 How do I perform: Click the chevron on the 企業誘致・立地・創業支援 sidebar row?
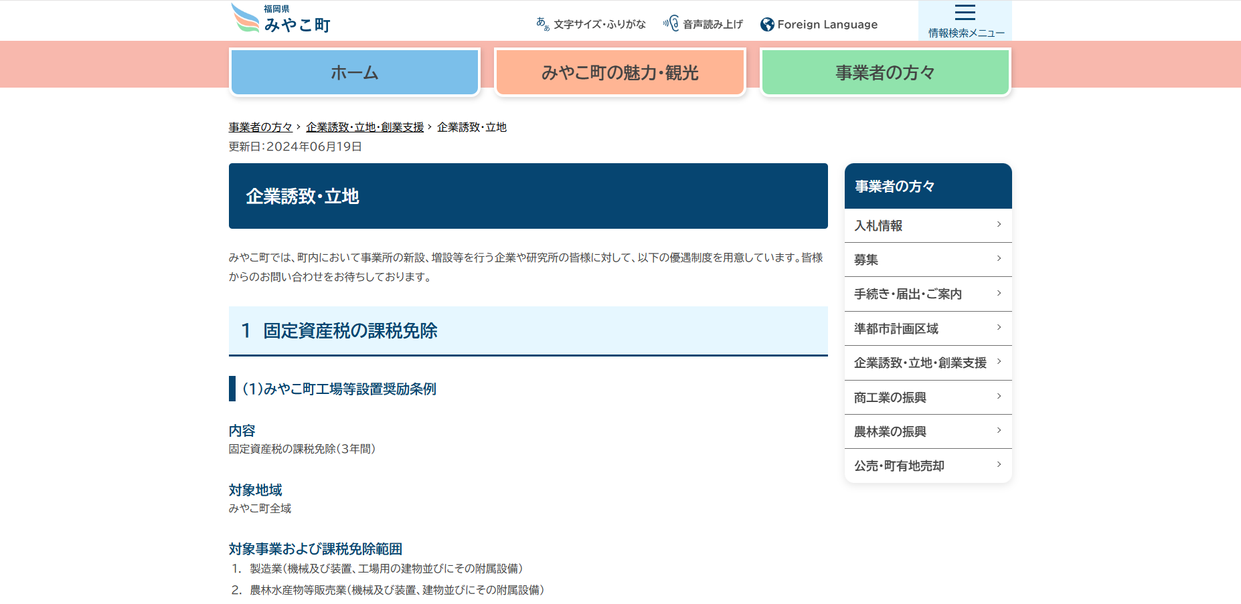(x=999, y=362)
